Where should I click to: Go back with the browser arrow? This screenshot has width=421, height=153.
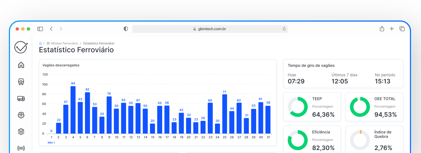(x=51, y=29)
